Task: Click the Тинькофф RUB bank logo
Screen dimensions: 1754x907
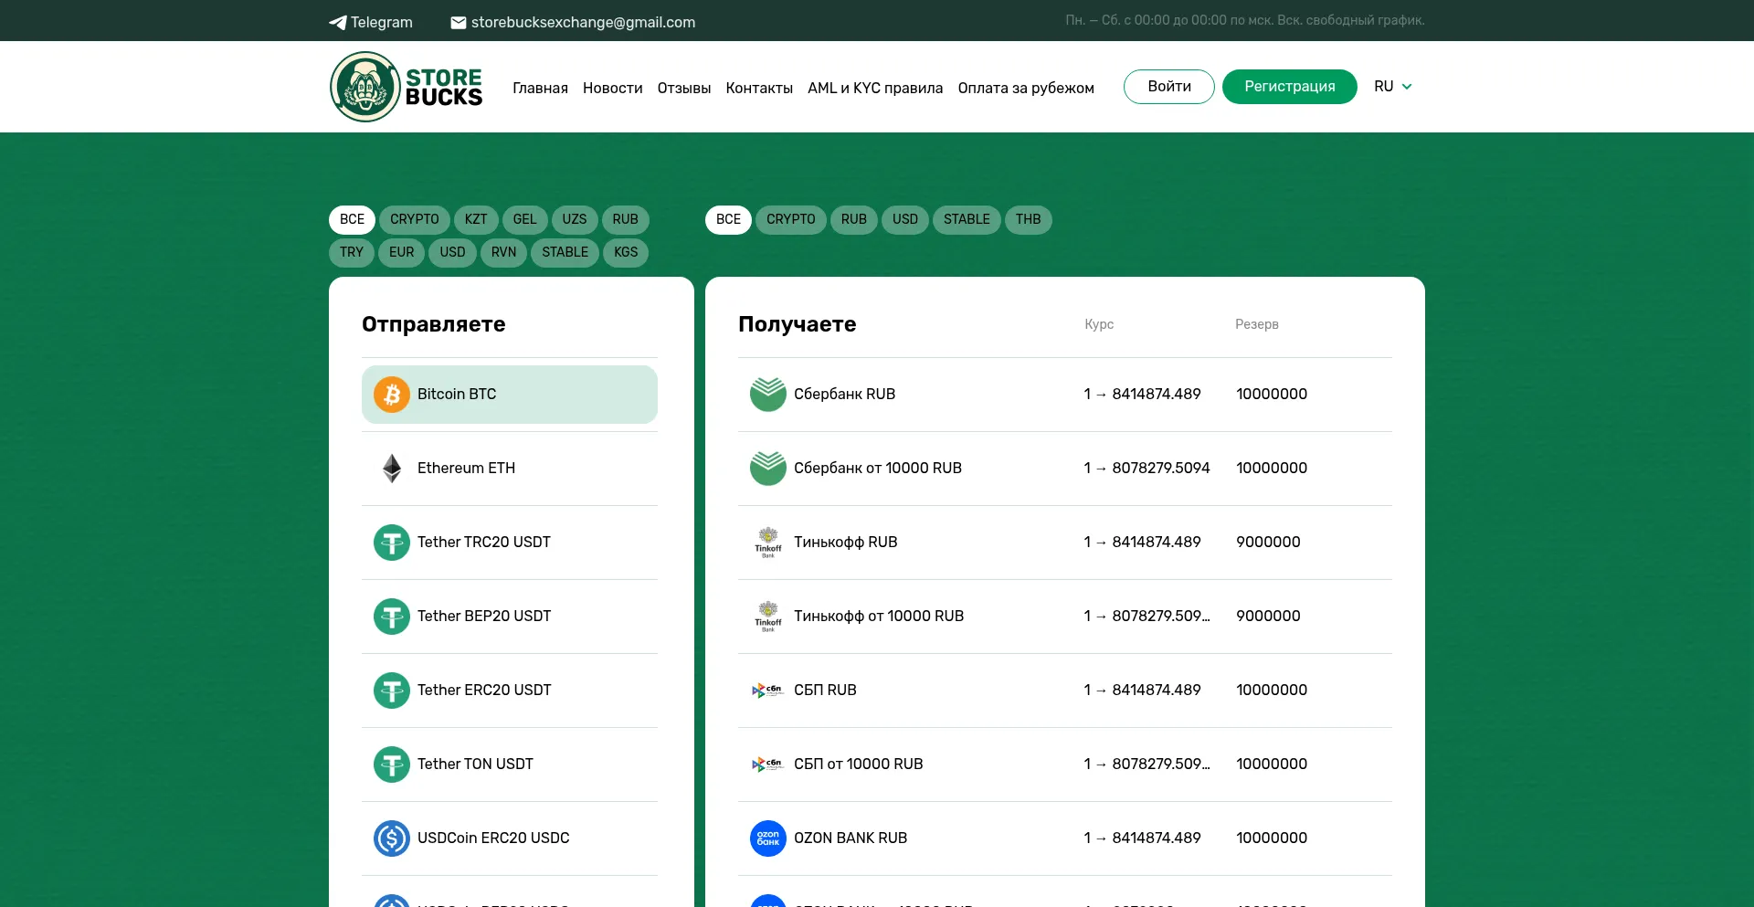Action: pos(768,543)
